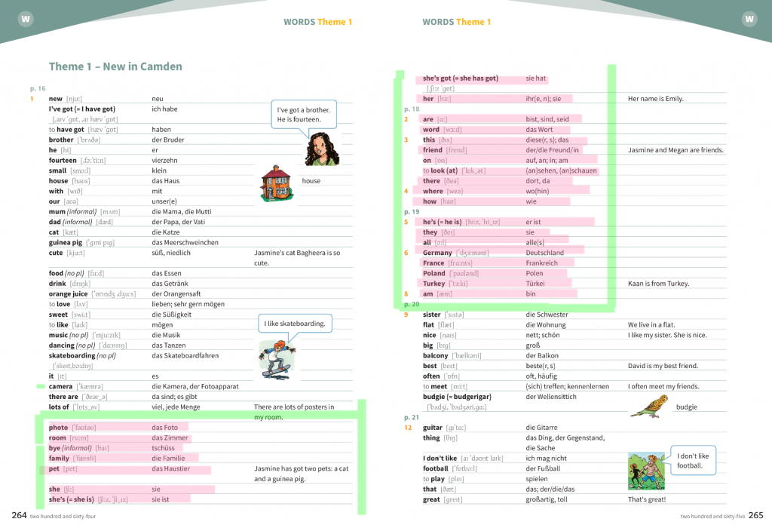The image size is (772, 528).
Task: Open the left page 'WORDS Theme 1' header
Action: tap(317, 22)
